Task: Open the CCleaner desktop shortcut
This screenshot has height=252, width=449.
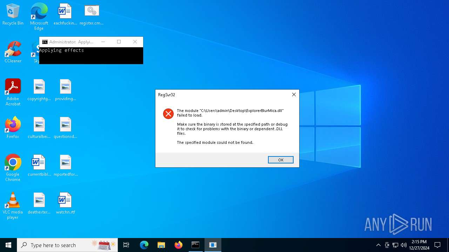Action: (x=13, y=52)
